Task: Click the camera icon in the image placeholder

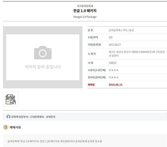Action: click(x=43, y=53)
